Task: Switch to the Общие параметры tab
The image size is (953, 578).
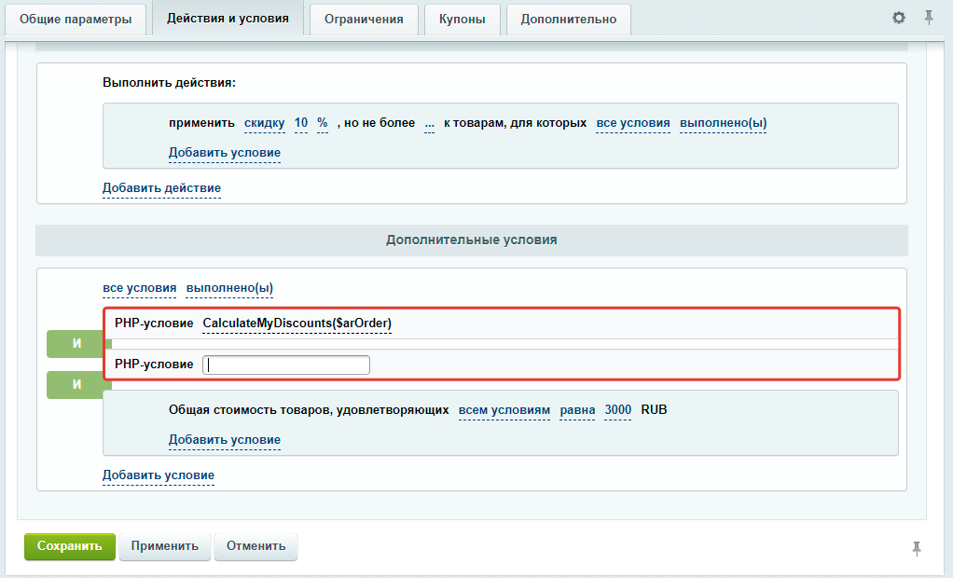Action: [x=76, y=17]
